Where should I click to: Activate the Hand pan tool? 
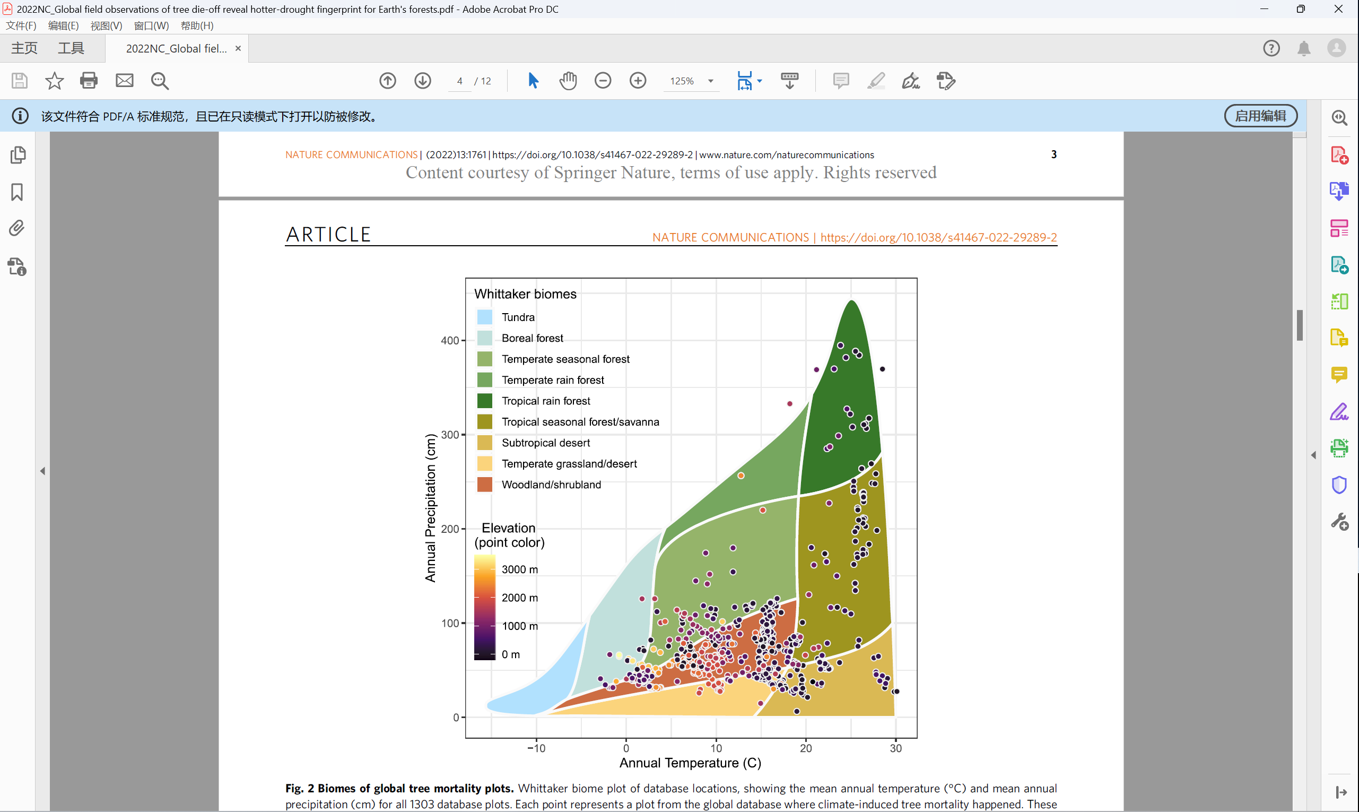pos(568,81)
